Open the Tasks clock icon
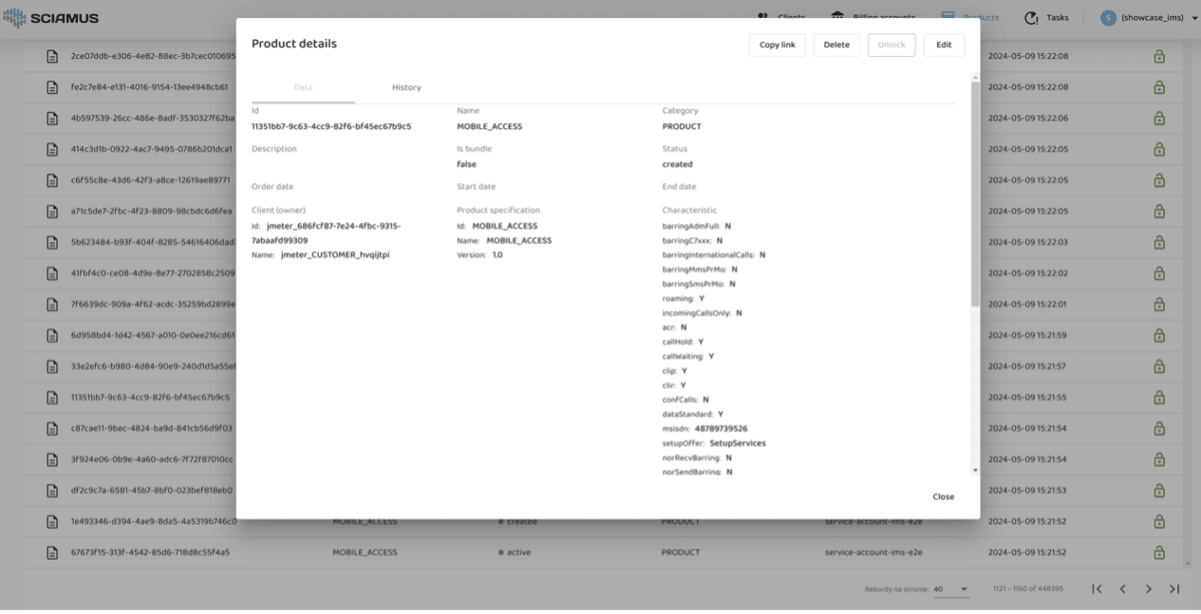 click(1031, 18)
